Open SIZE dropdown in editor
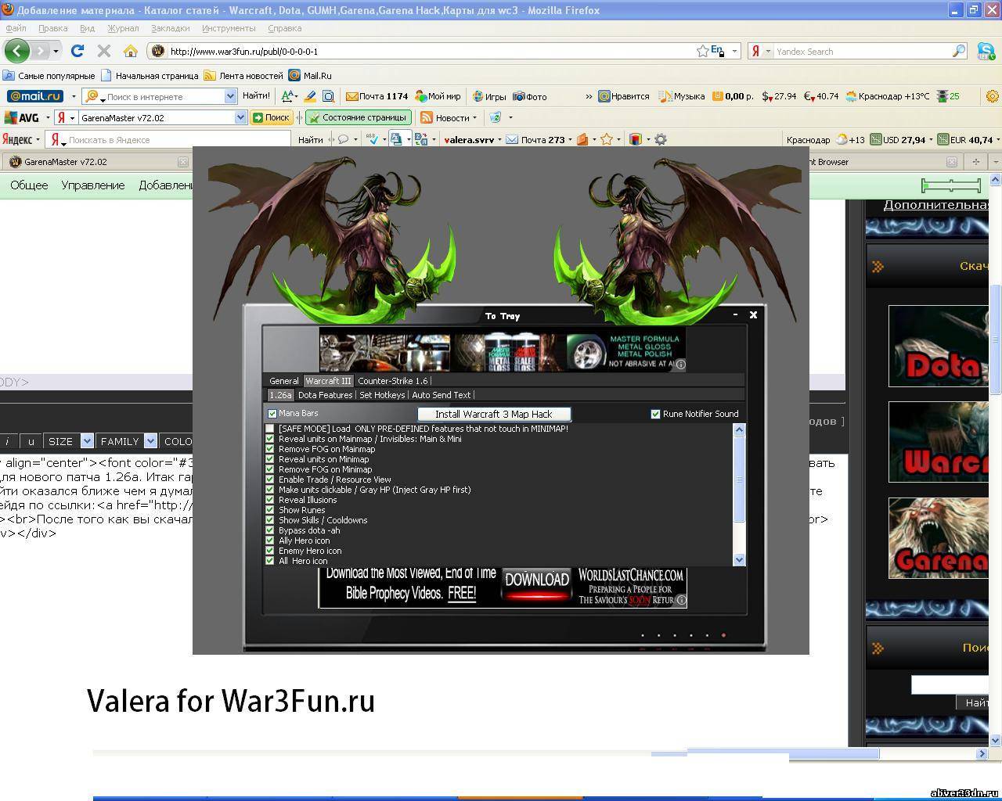The width and height of the screenshot is (1002, 801). tap(87, 441)
